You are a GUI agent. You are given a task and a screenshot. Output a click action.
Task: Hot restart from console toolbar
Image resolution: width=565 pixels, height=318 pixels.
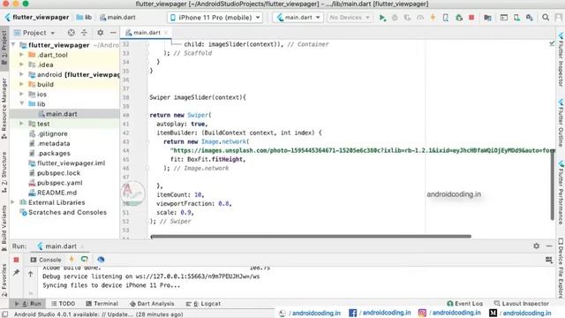[x=85, y=259]
